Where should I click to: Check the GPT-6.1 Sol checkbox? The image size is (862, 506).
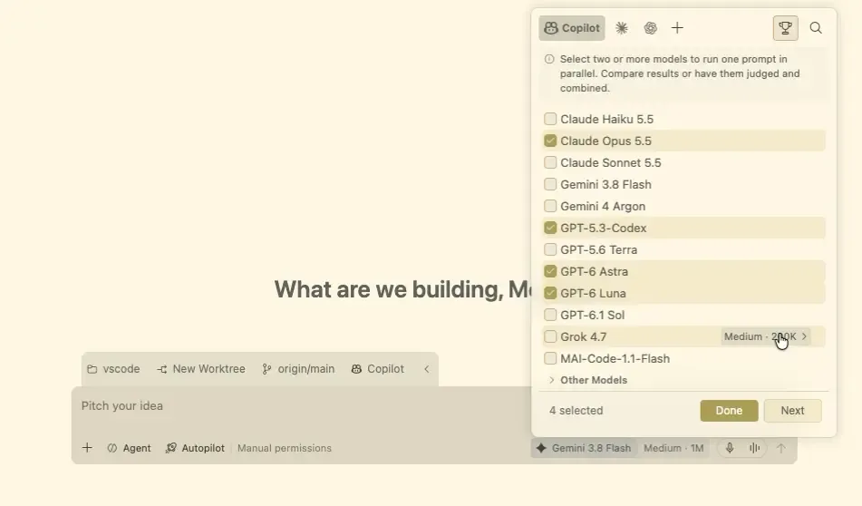550,315
